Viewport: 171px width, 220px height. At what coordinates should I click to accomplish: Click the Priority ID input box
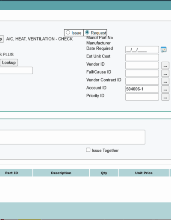tap(142, 97)
